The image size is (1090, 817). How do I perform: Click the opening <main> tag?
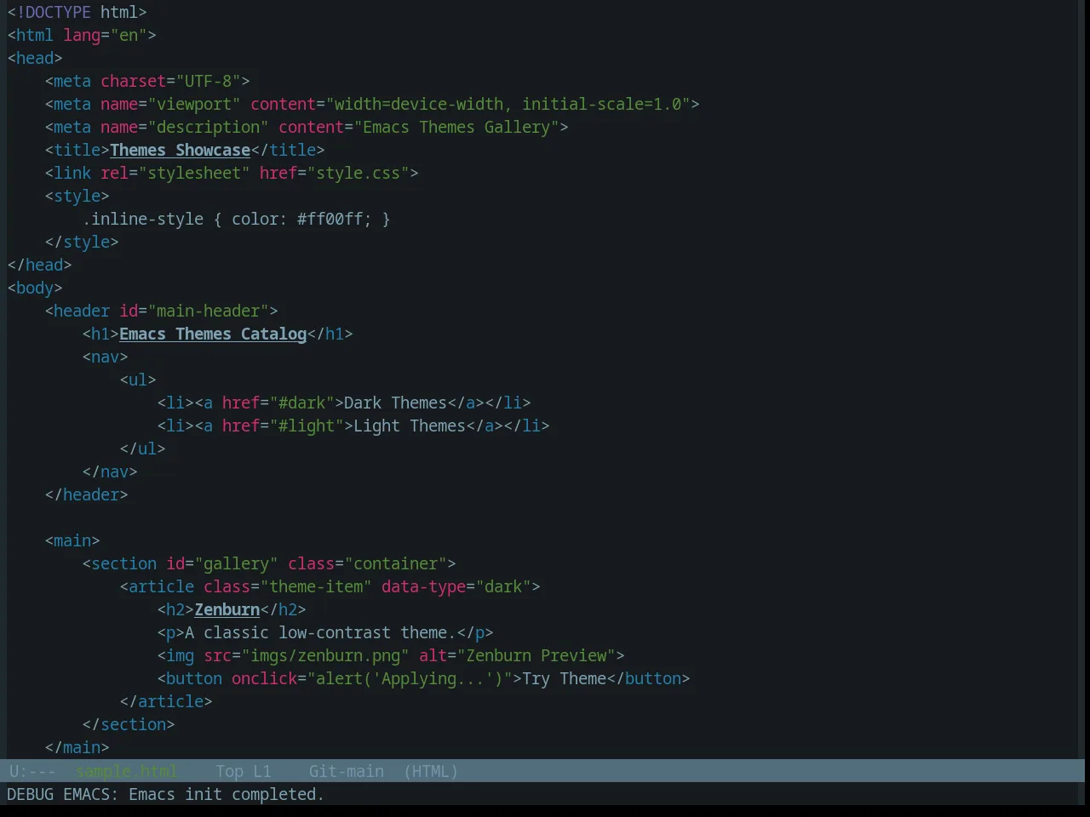[72, 540]
